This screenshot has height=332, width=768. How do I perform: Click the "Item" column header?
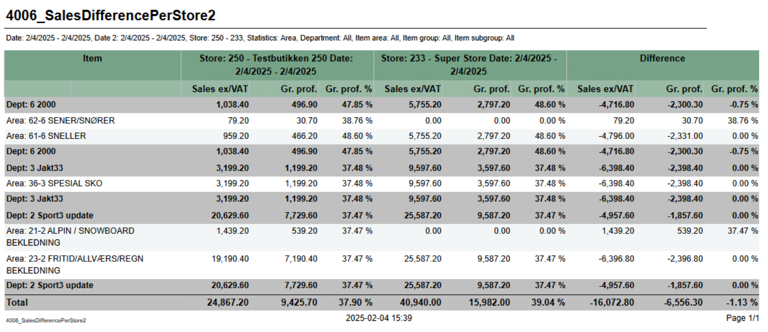(x=92, y=59)
